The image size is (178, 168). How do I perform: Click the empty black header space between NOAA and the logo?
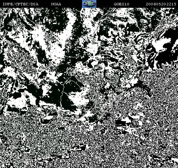pos(72,4)
